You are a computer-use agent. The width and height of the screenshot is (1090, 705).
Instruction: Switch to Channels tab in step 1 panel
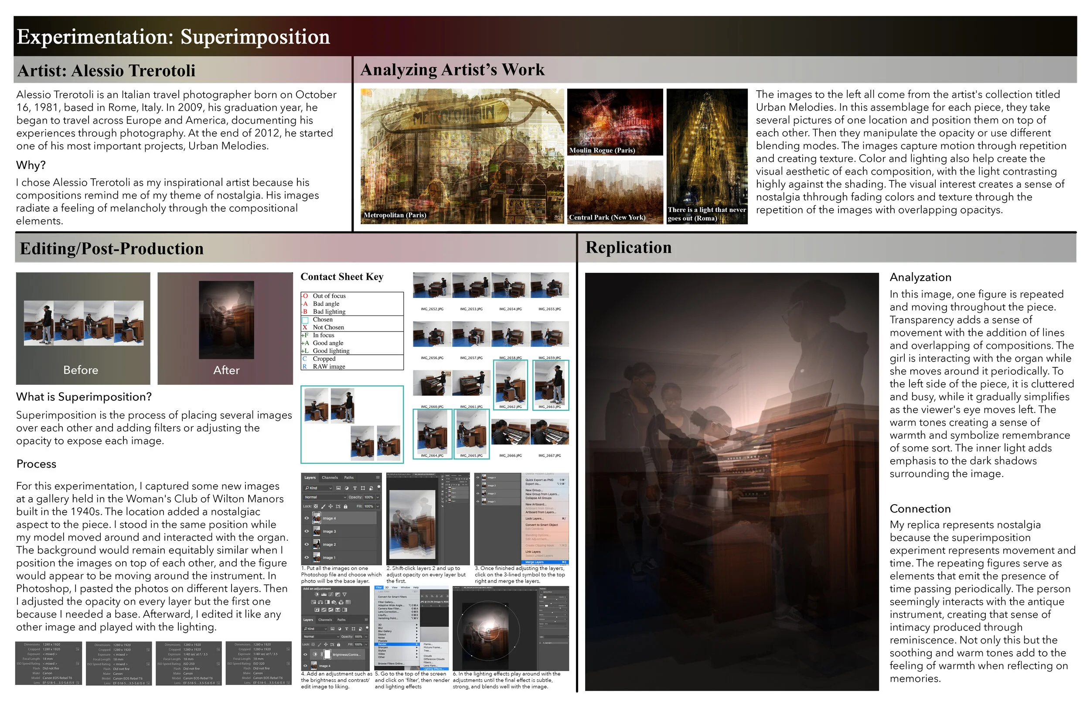(x=330, y=478)
